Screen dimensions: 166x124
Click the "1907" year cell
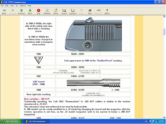40,76
